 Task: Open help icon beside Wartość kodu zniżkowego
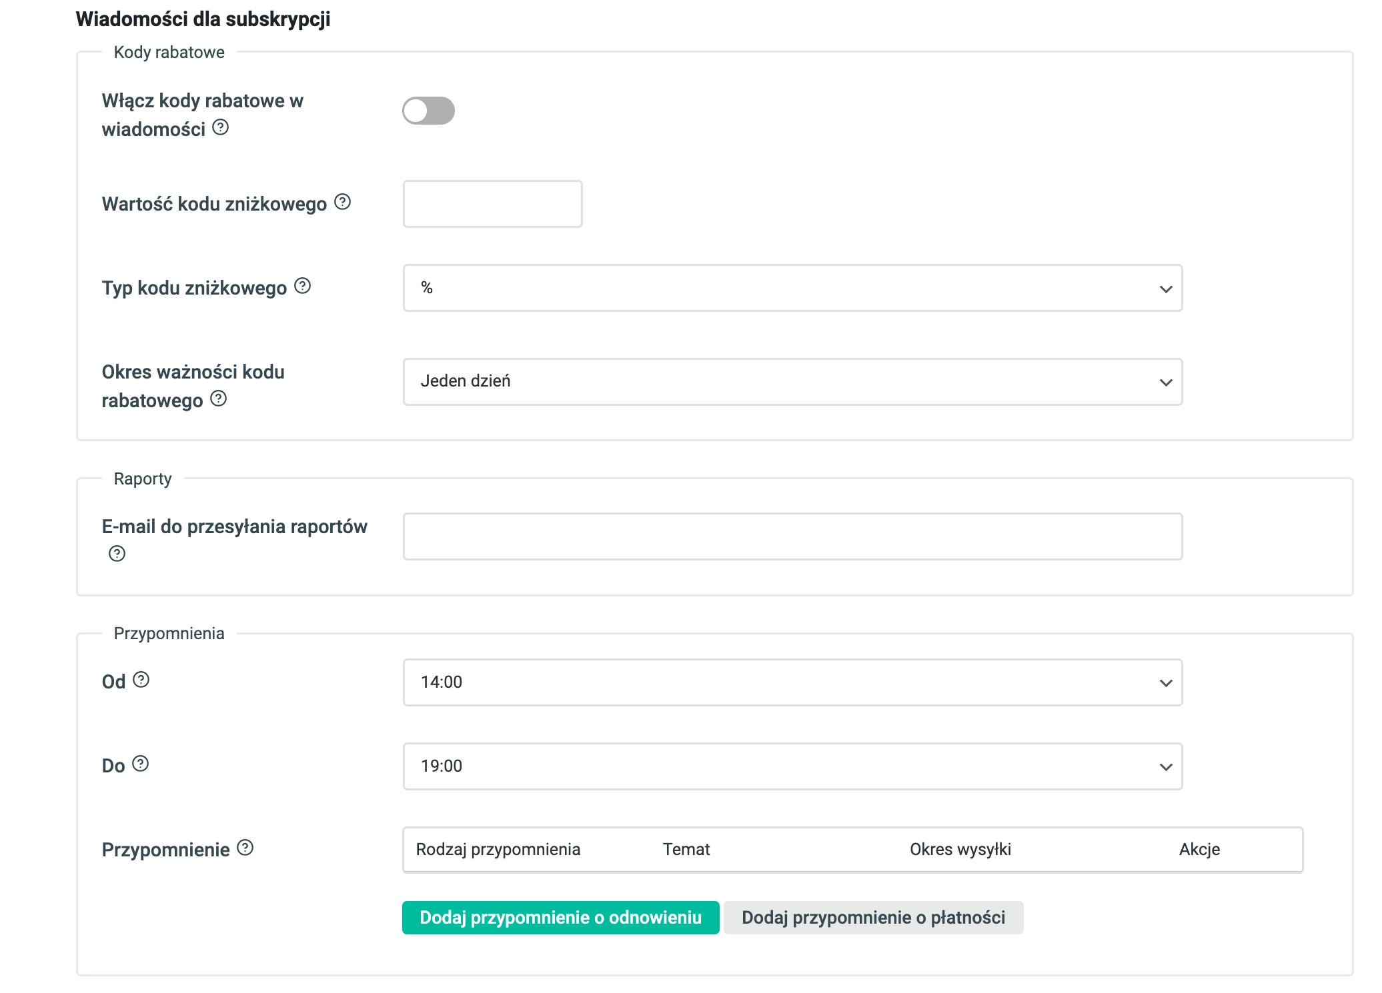[x=343, y=202]
